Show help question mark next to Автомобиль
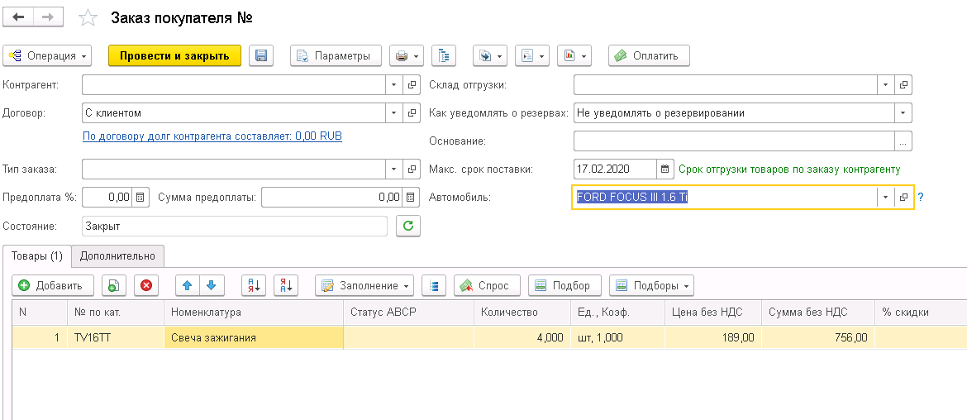The width and height of the screenshot is (967, 420). pos(920,198)
